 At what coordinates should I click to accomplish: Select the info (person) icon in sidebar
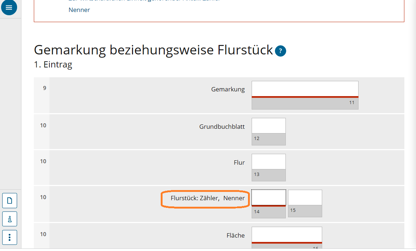coord(9,219)
